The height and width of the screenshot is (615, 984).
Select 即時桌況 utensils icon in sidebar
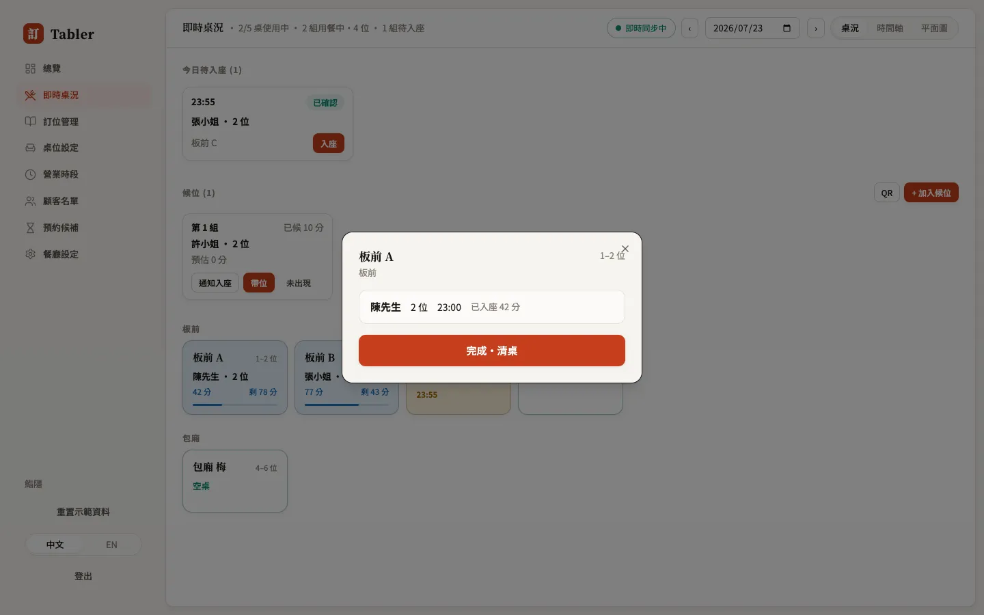coord(30,95)
